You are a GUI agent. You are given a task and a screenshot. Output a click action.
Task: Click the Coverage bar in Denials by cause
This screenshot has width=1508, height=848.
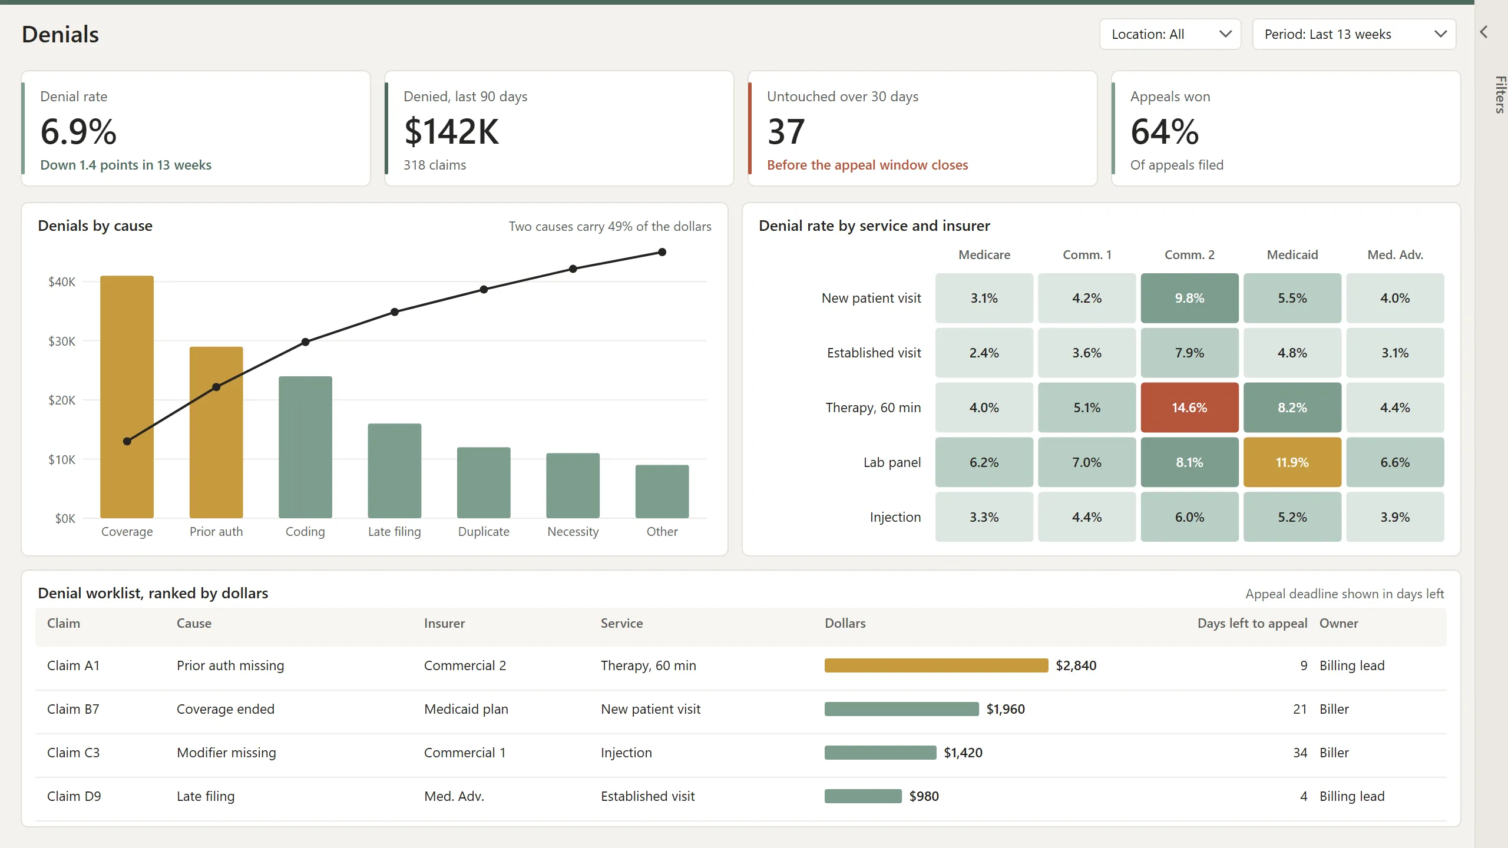(127, 397)
